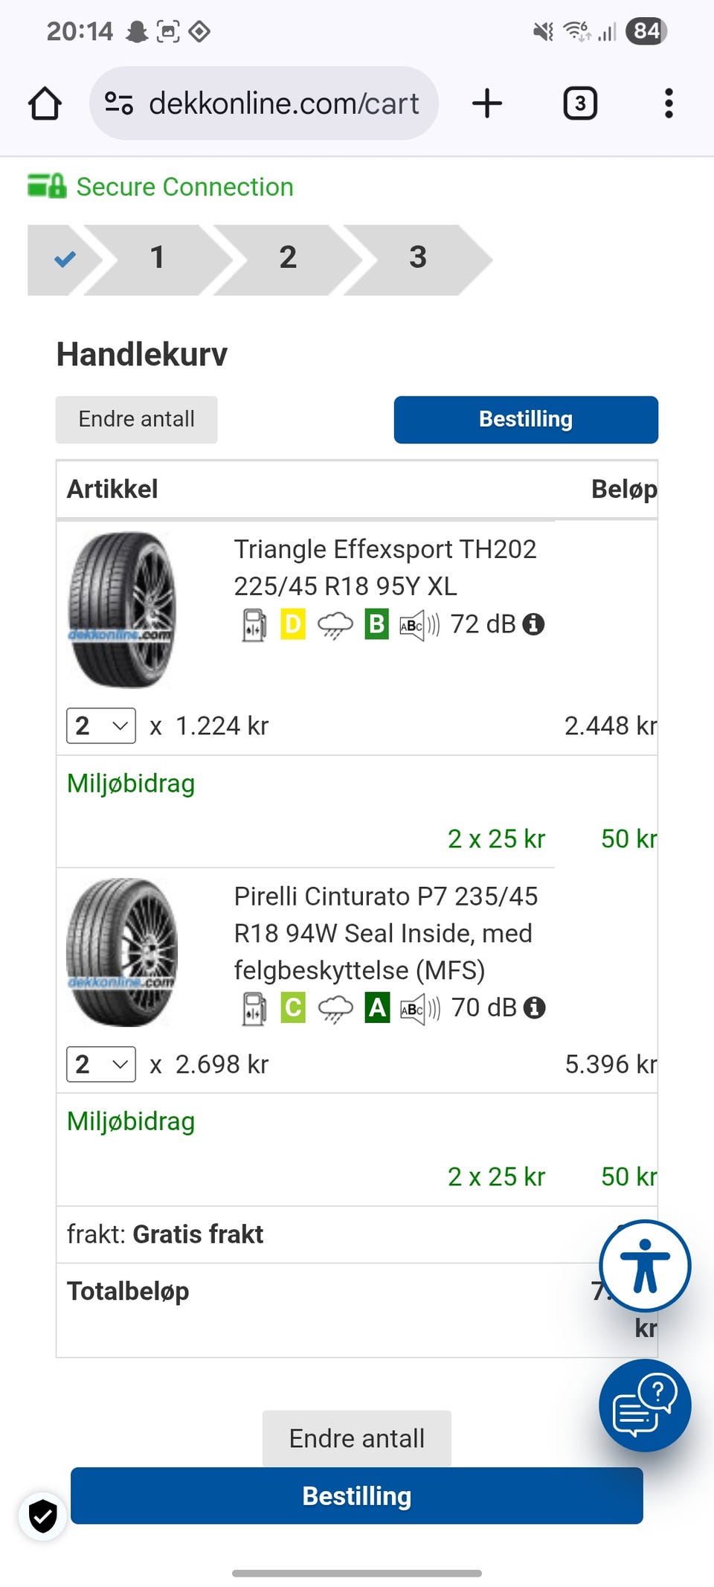Go to checkout step 3
Screen dimensions: 714x1587
pyautogui.click(x=418, y=257)
